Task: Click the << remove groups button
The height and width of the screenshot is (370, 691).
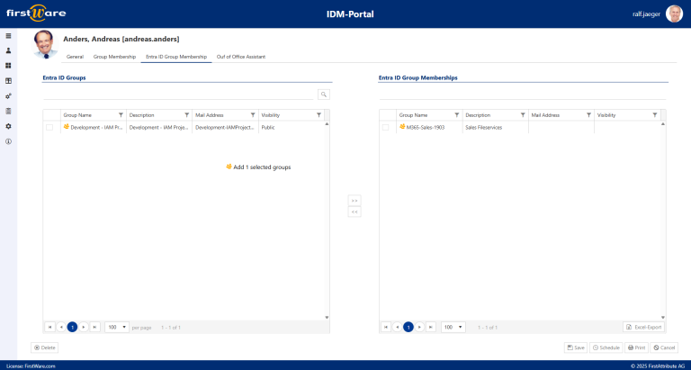Action: 354,212
